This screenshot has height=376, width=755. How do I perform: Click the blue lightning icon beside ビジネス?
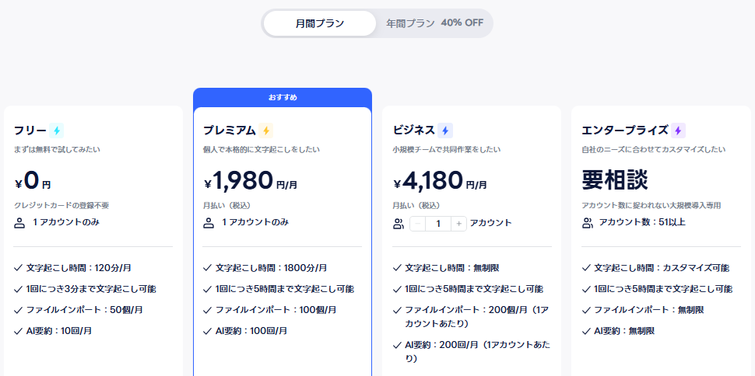pos(445,131)
